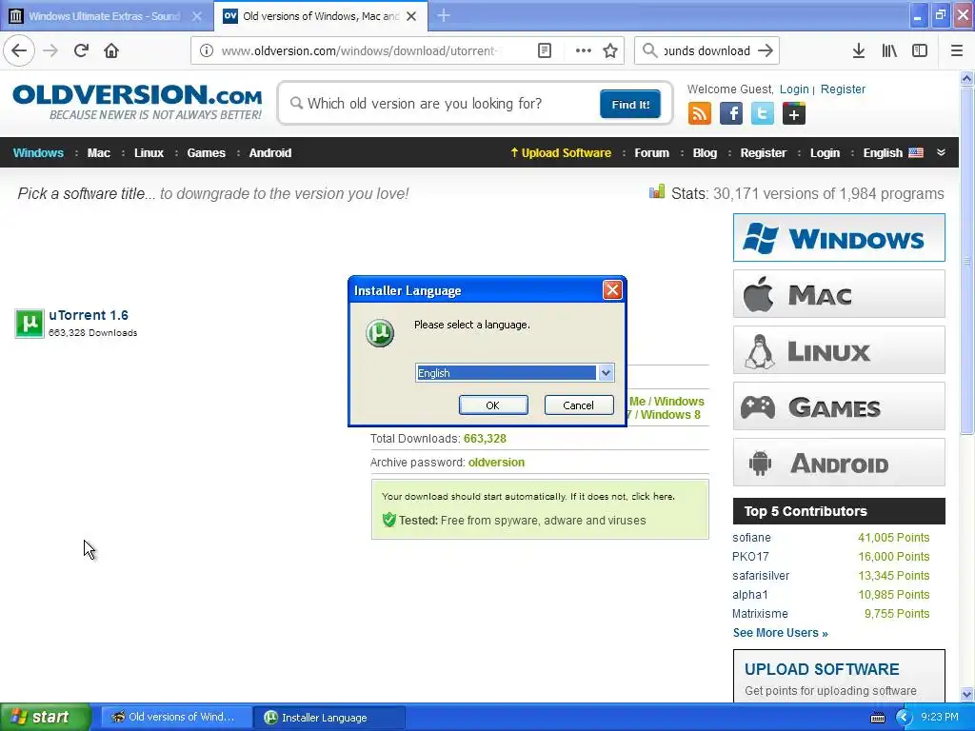Open page actions three-dot menu

(x=584, y=50)
